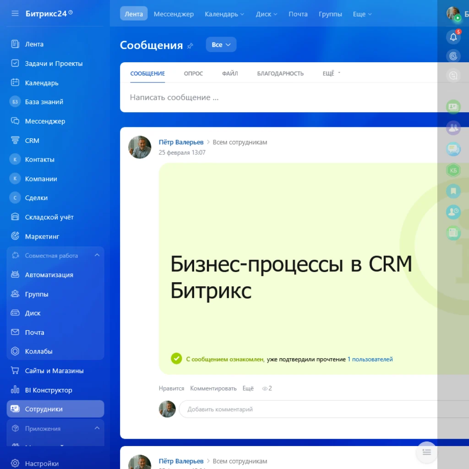Viewport: 469px width, 469px height.
Task: Pin the Сообщения page with pin icon
Action: click(x=191, y=45)
